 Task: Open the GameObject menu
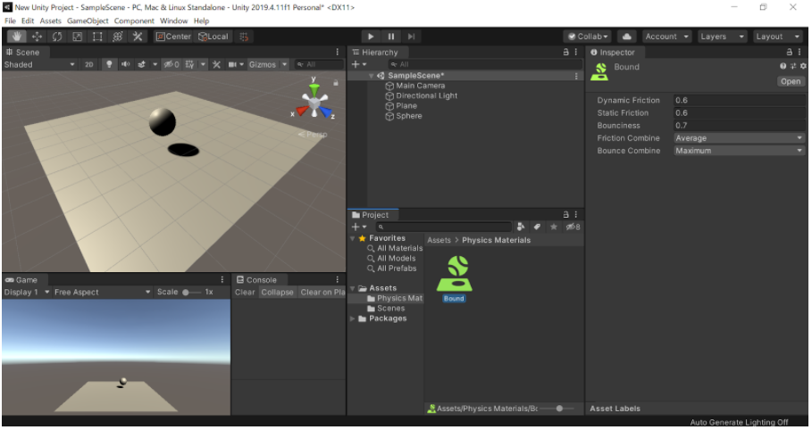(88, 21)
